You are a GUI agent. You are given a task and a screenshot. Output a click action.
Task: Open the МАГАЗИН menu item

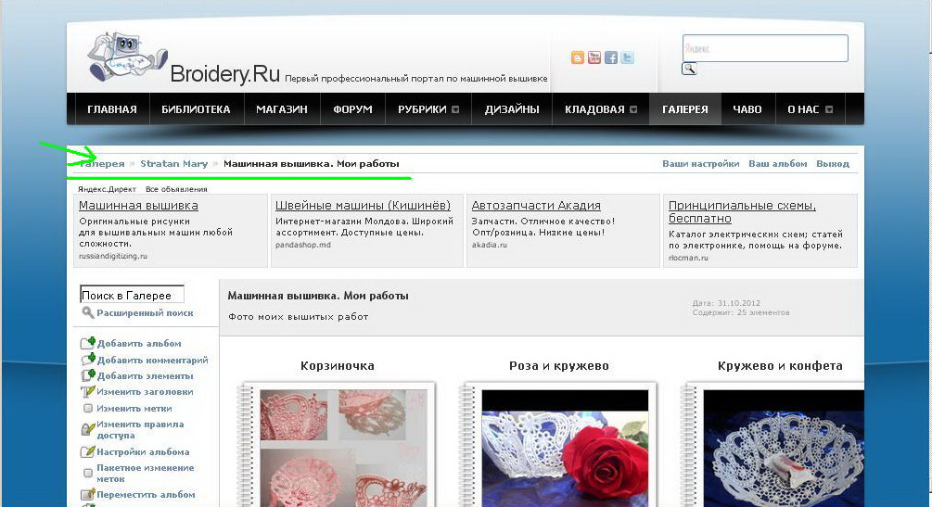pos(282,109)
